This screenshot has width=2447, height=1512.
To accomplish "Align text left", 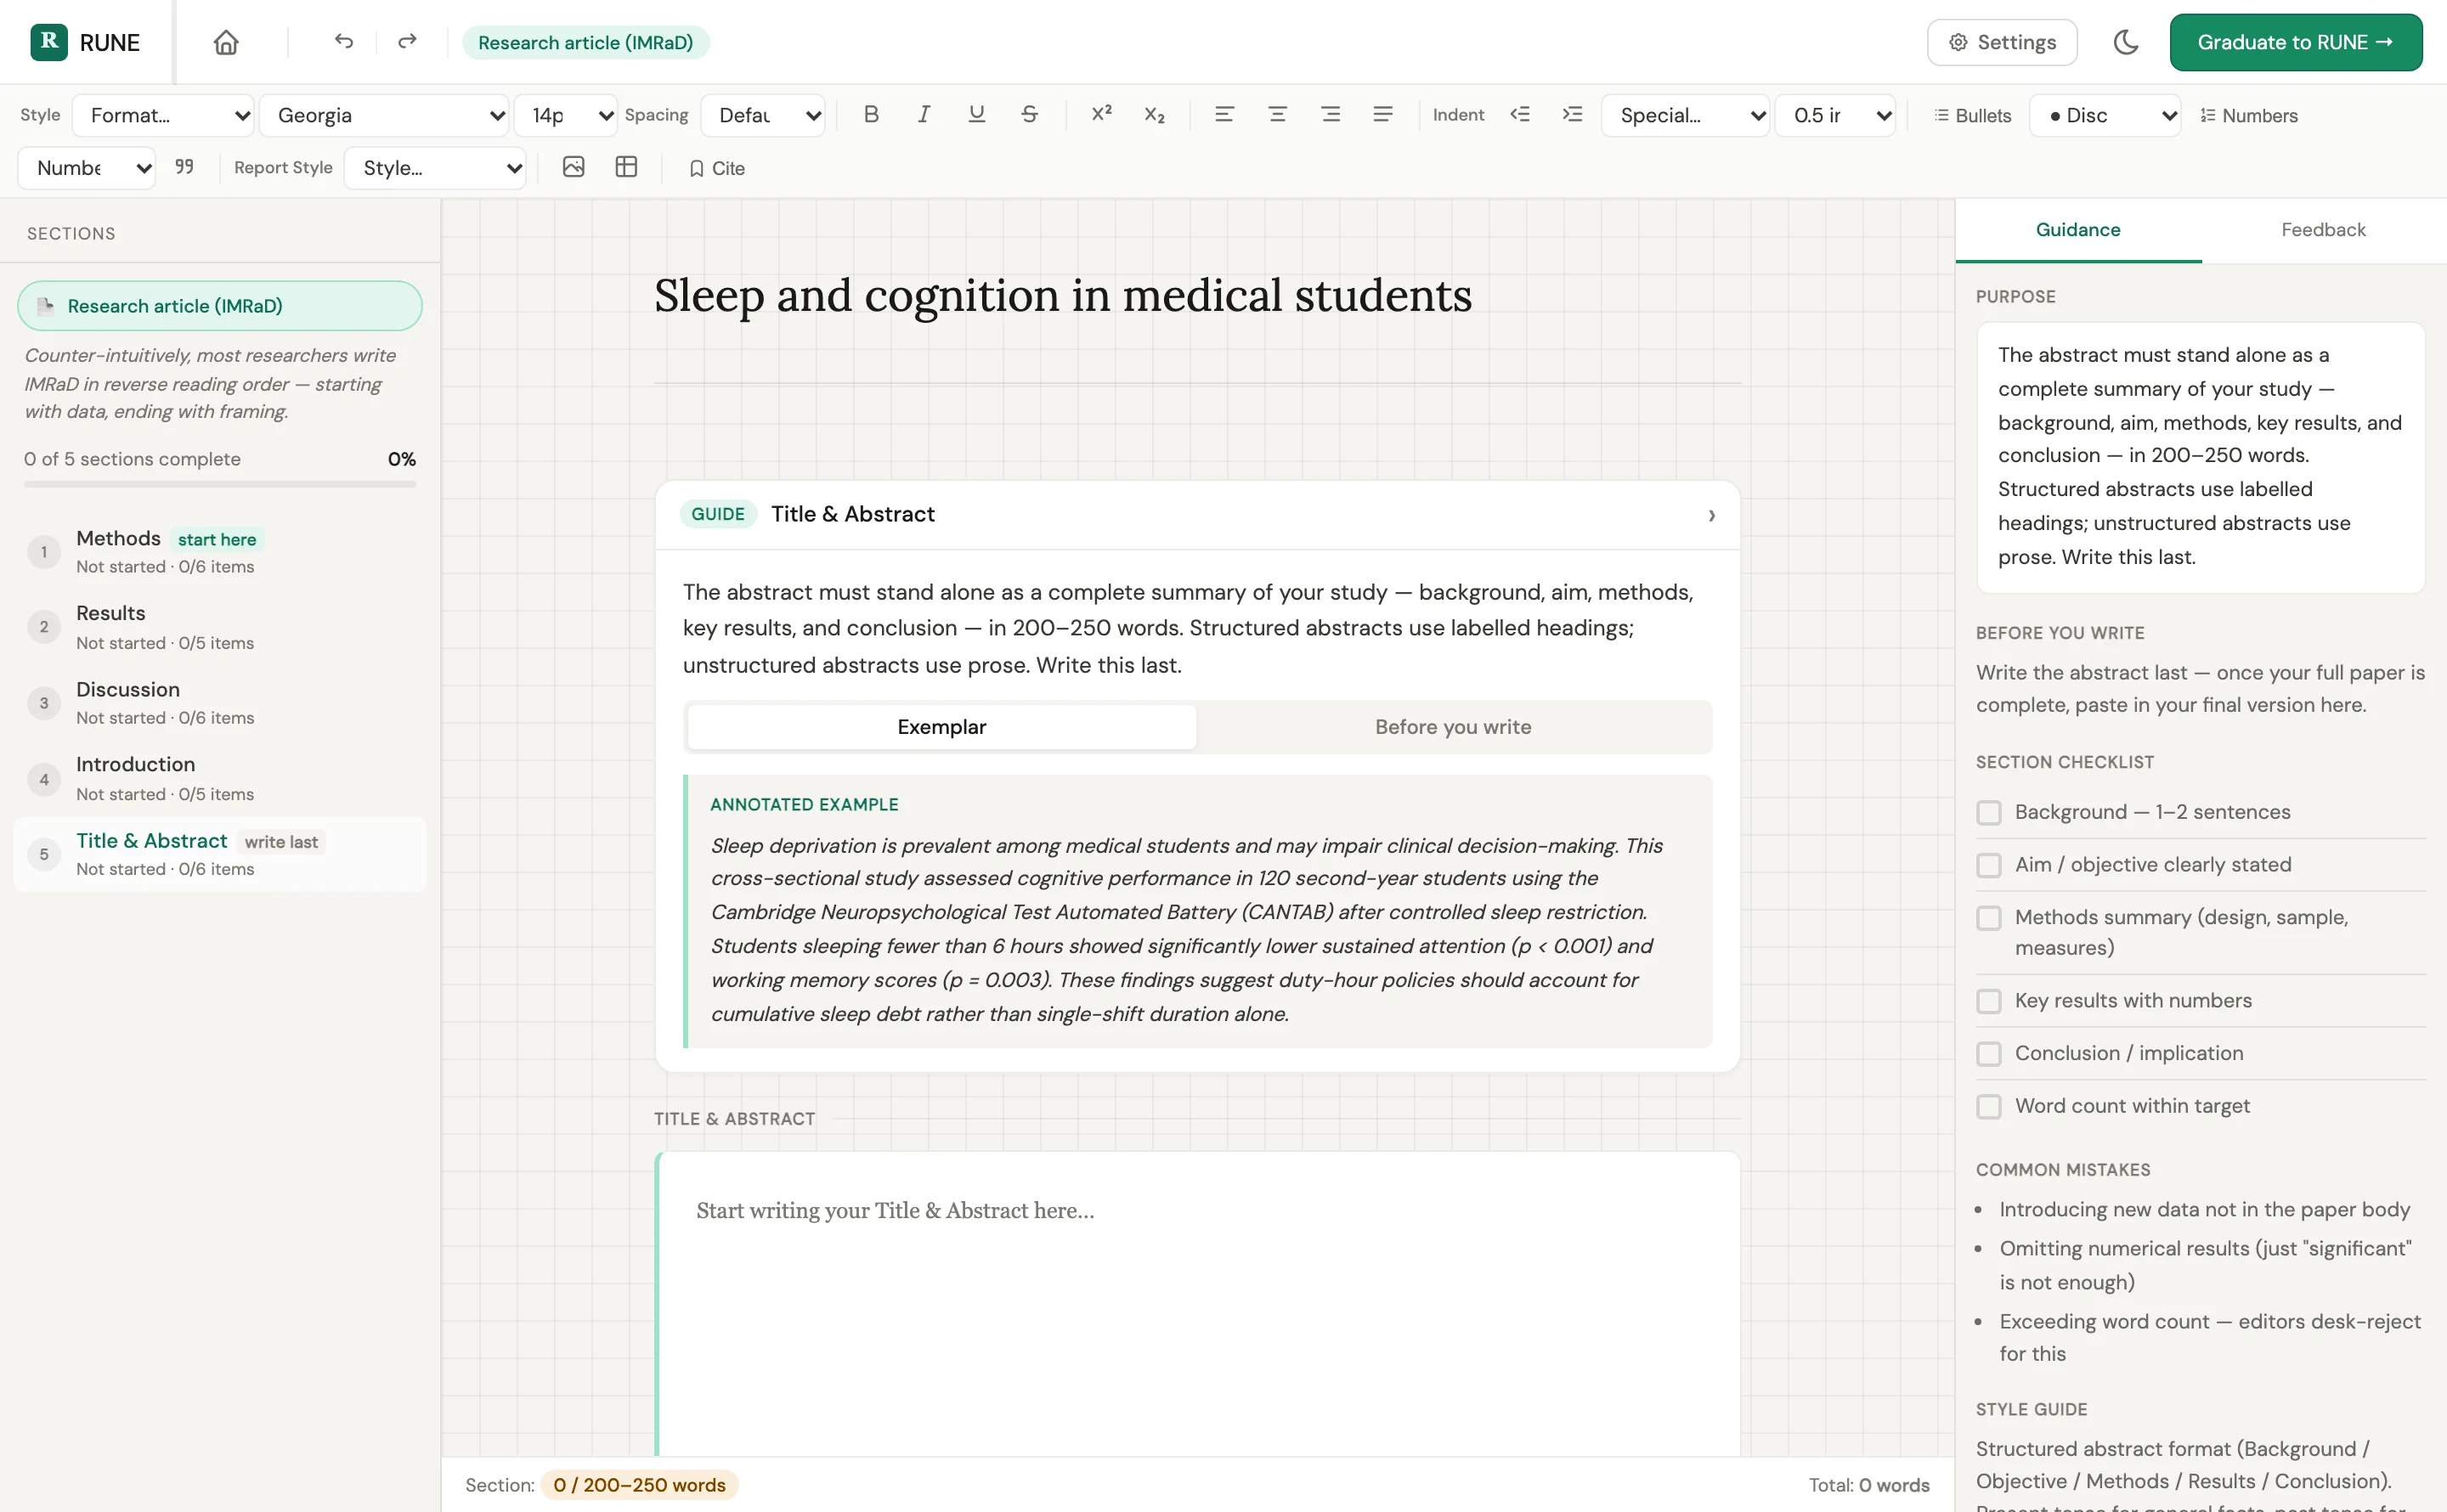I will tap(1224, 115).
